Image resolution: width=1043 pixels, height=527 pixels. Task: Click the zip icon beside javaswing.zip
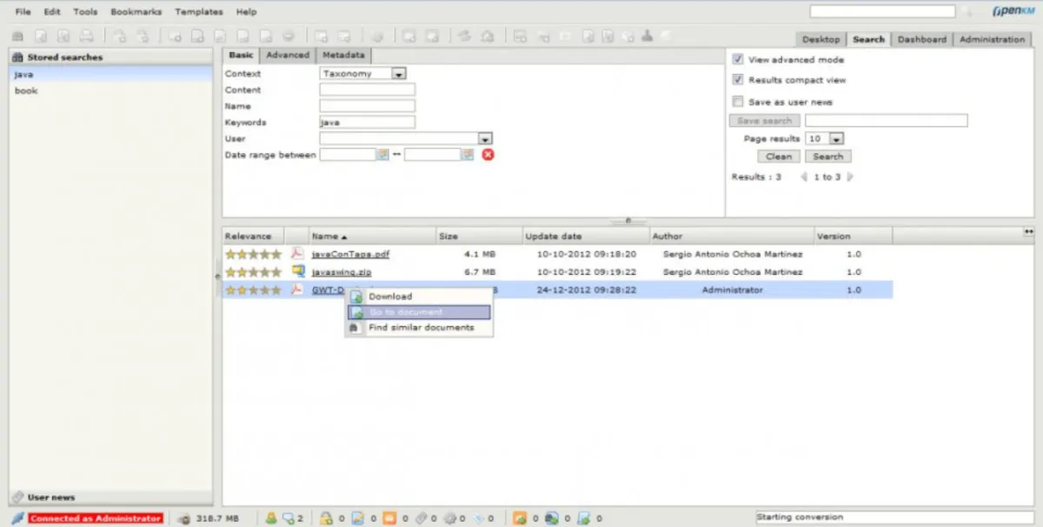pos(297,271)
